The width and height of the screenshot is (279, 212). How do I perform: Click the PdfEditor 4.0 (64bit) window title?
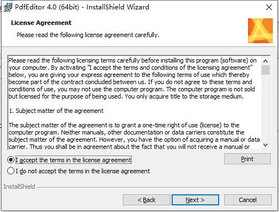[x=82, y=7]
